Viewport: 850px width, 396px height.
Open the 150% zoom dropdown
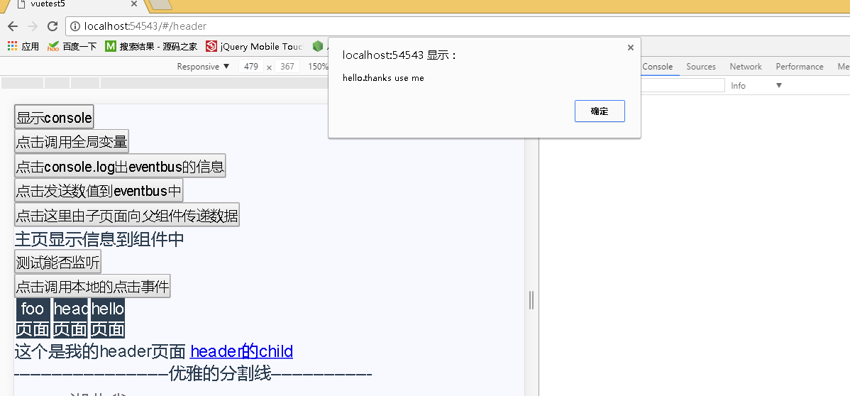[x=318, y=67]
